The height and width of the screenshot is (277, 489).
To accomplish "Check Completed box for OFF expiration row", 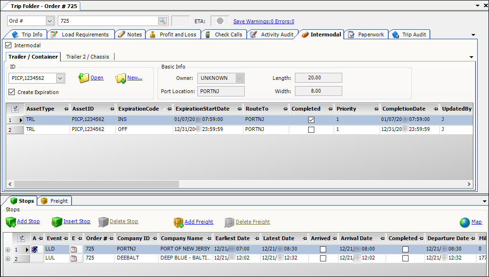I will click(x=311, y=130).
